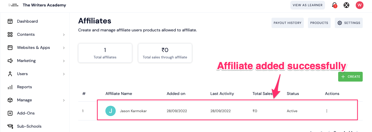Image resolution: width=372 pixels, height=132 pixels.
Task: Click View as Learner button
Action: tap(307, 5)
